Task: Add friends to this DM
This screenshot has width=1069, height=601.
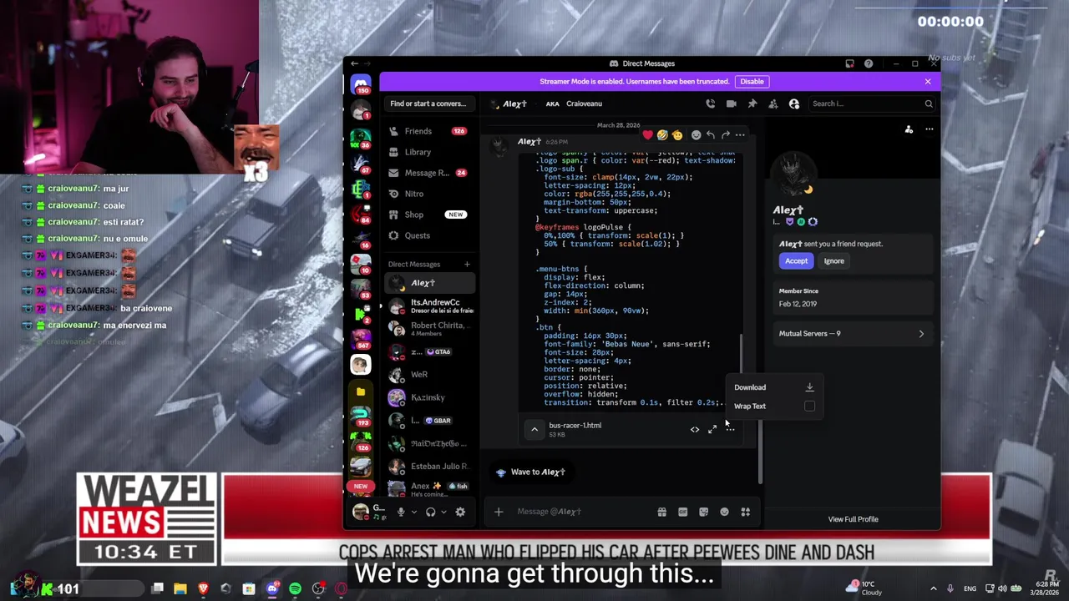Action: pyautogui.click(x=773, y=104)
